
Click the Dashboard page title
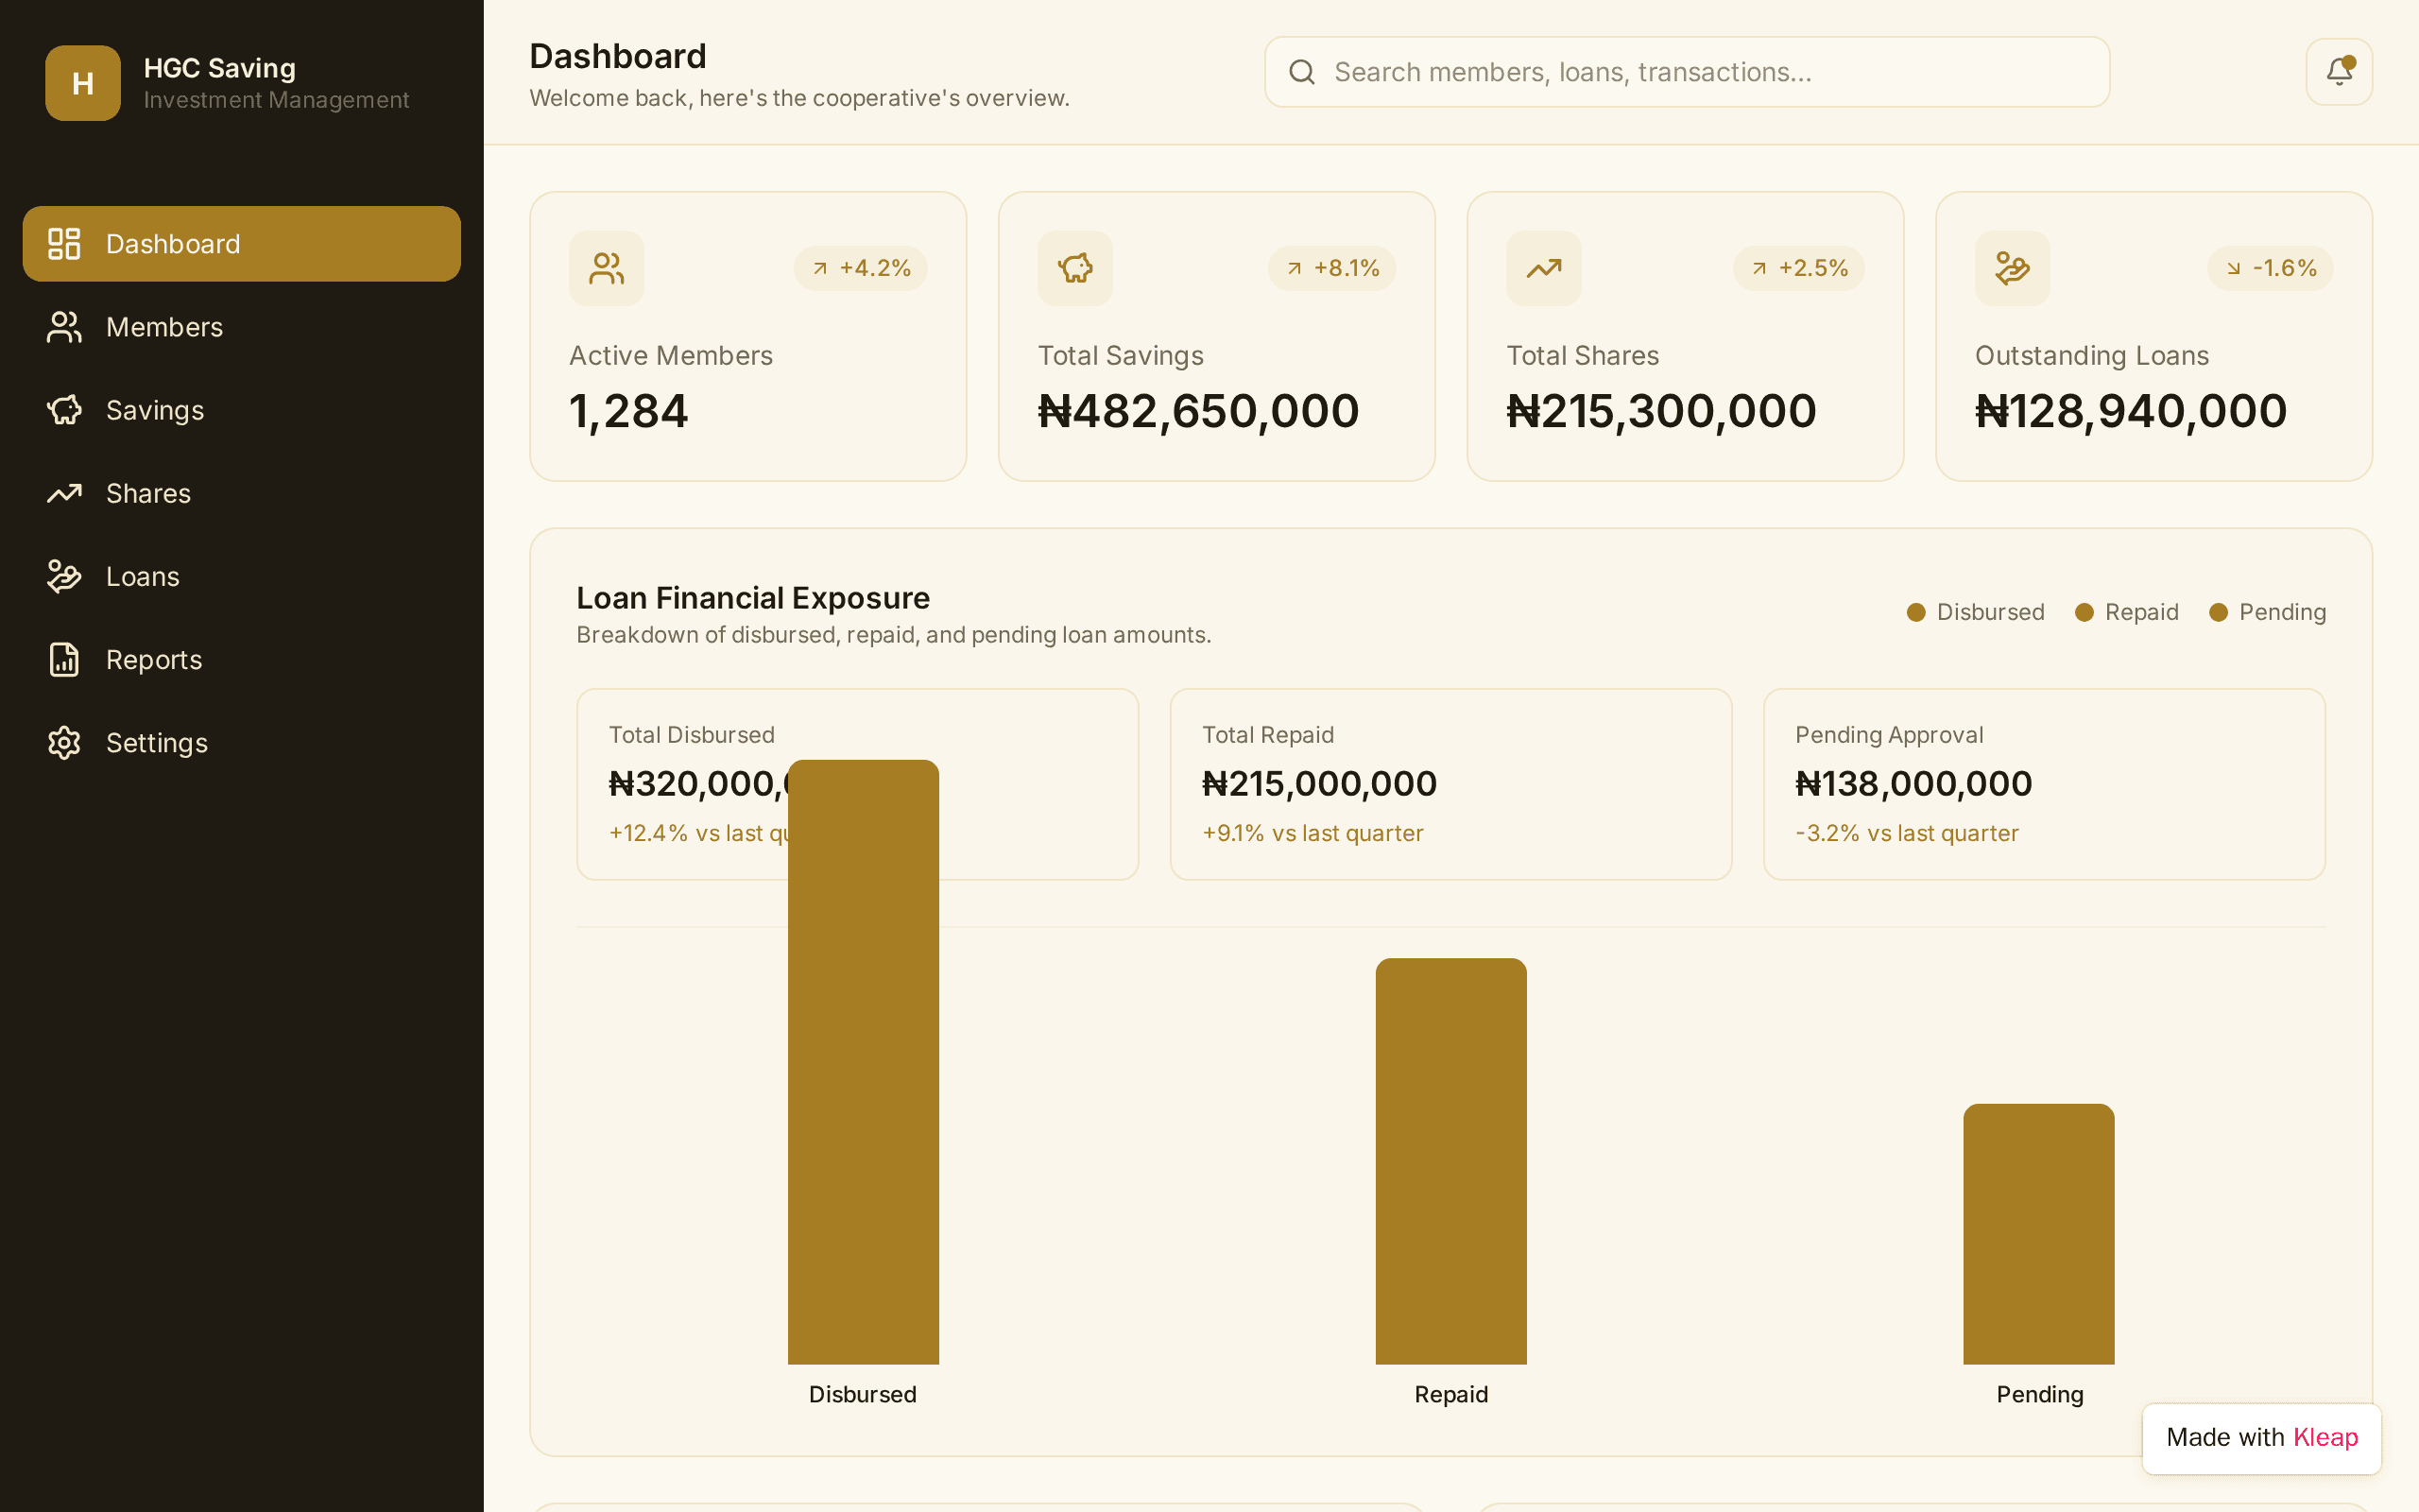[x=618, y=57]
